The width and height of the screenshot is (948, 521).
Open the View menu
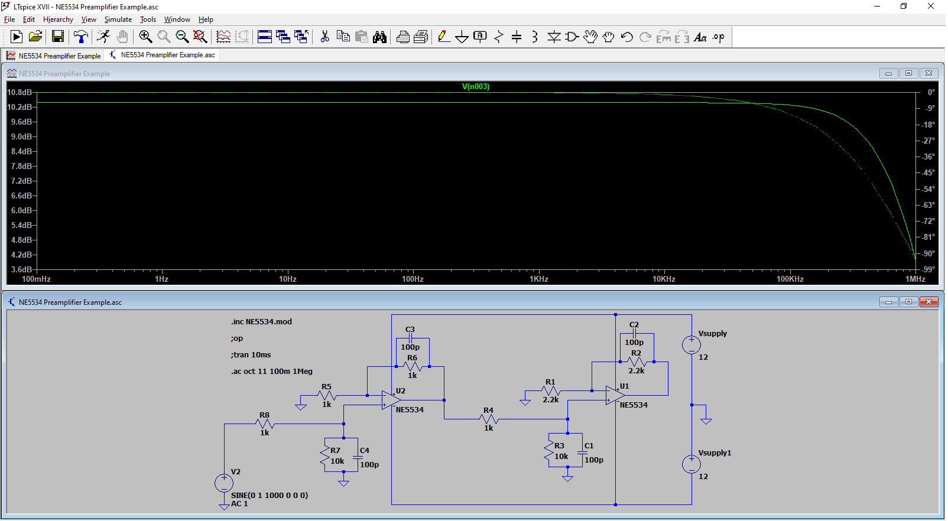89,19
